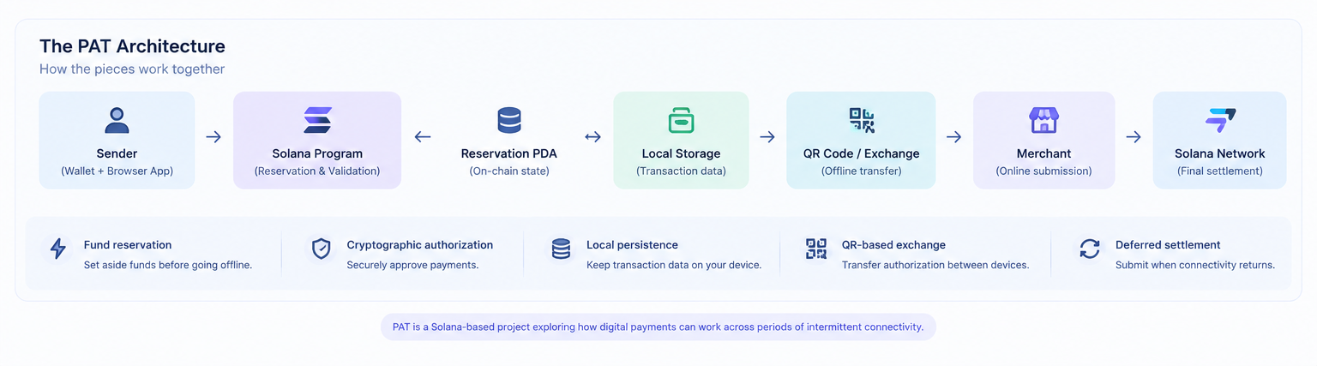Click the "(Offline transfer)" subtitle
This screenshot has height=366, width=1317.
tap(861, 171)
